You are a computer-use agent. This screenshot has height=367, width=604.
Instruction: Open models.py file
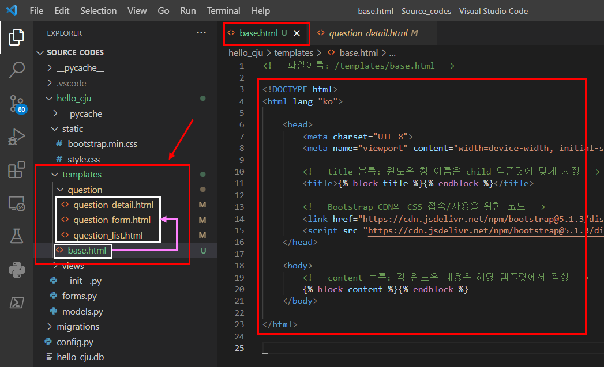82,311
